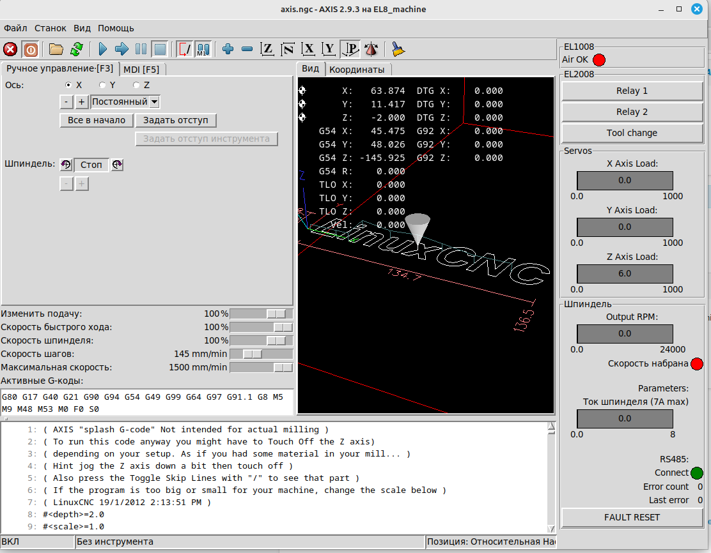Select the perspective P view icon

[x=350, y=49]
